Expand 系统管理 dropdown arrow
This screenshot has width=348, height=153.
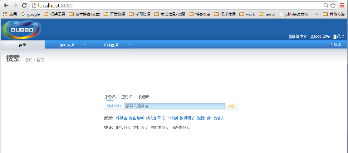tap(129, 45)
